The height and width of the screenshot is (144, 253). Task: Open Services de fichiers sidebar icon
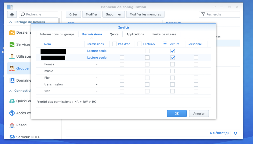pyautogui.click(x=12, y=44)
